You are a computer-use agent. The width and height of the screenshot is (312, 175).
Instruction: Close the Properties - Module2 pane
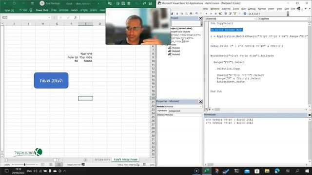(200, 102)
